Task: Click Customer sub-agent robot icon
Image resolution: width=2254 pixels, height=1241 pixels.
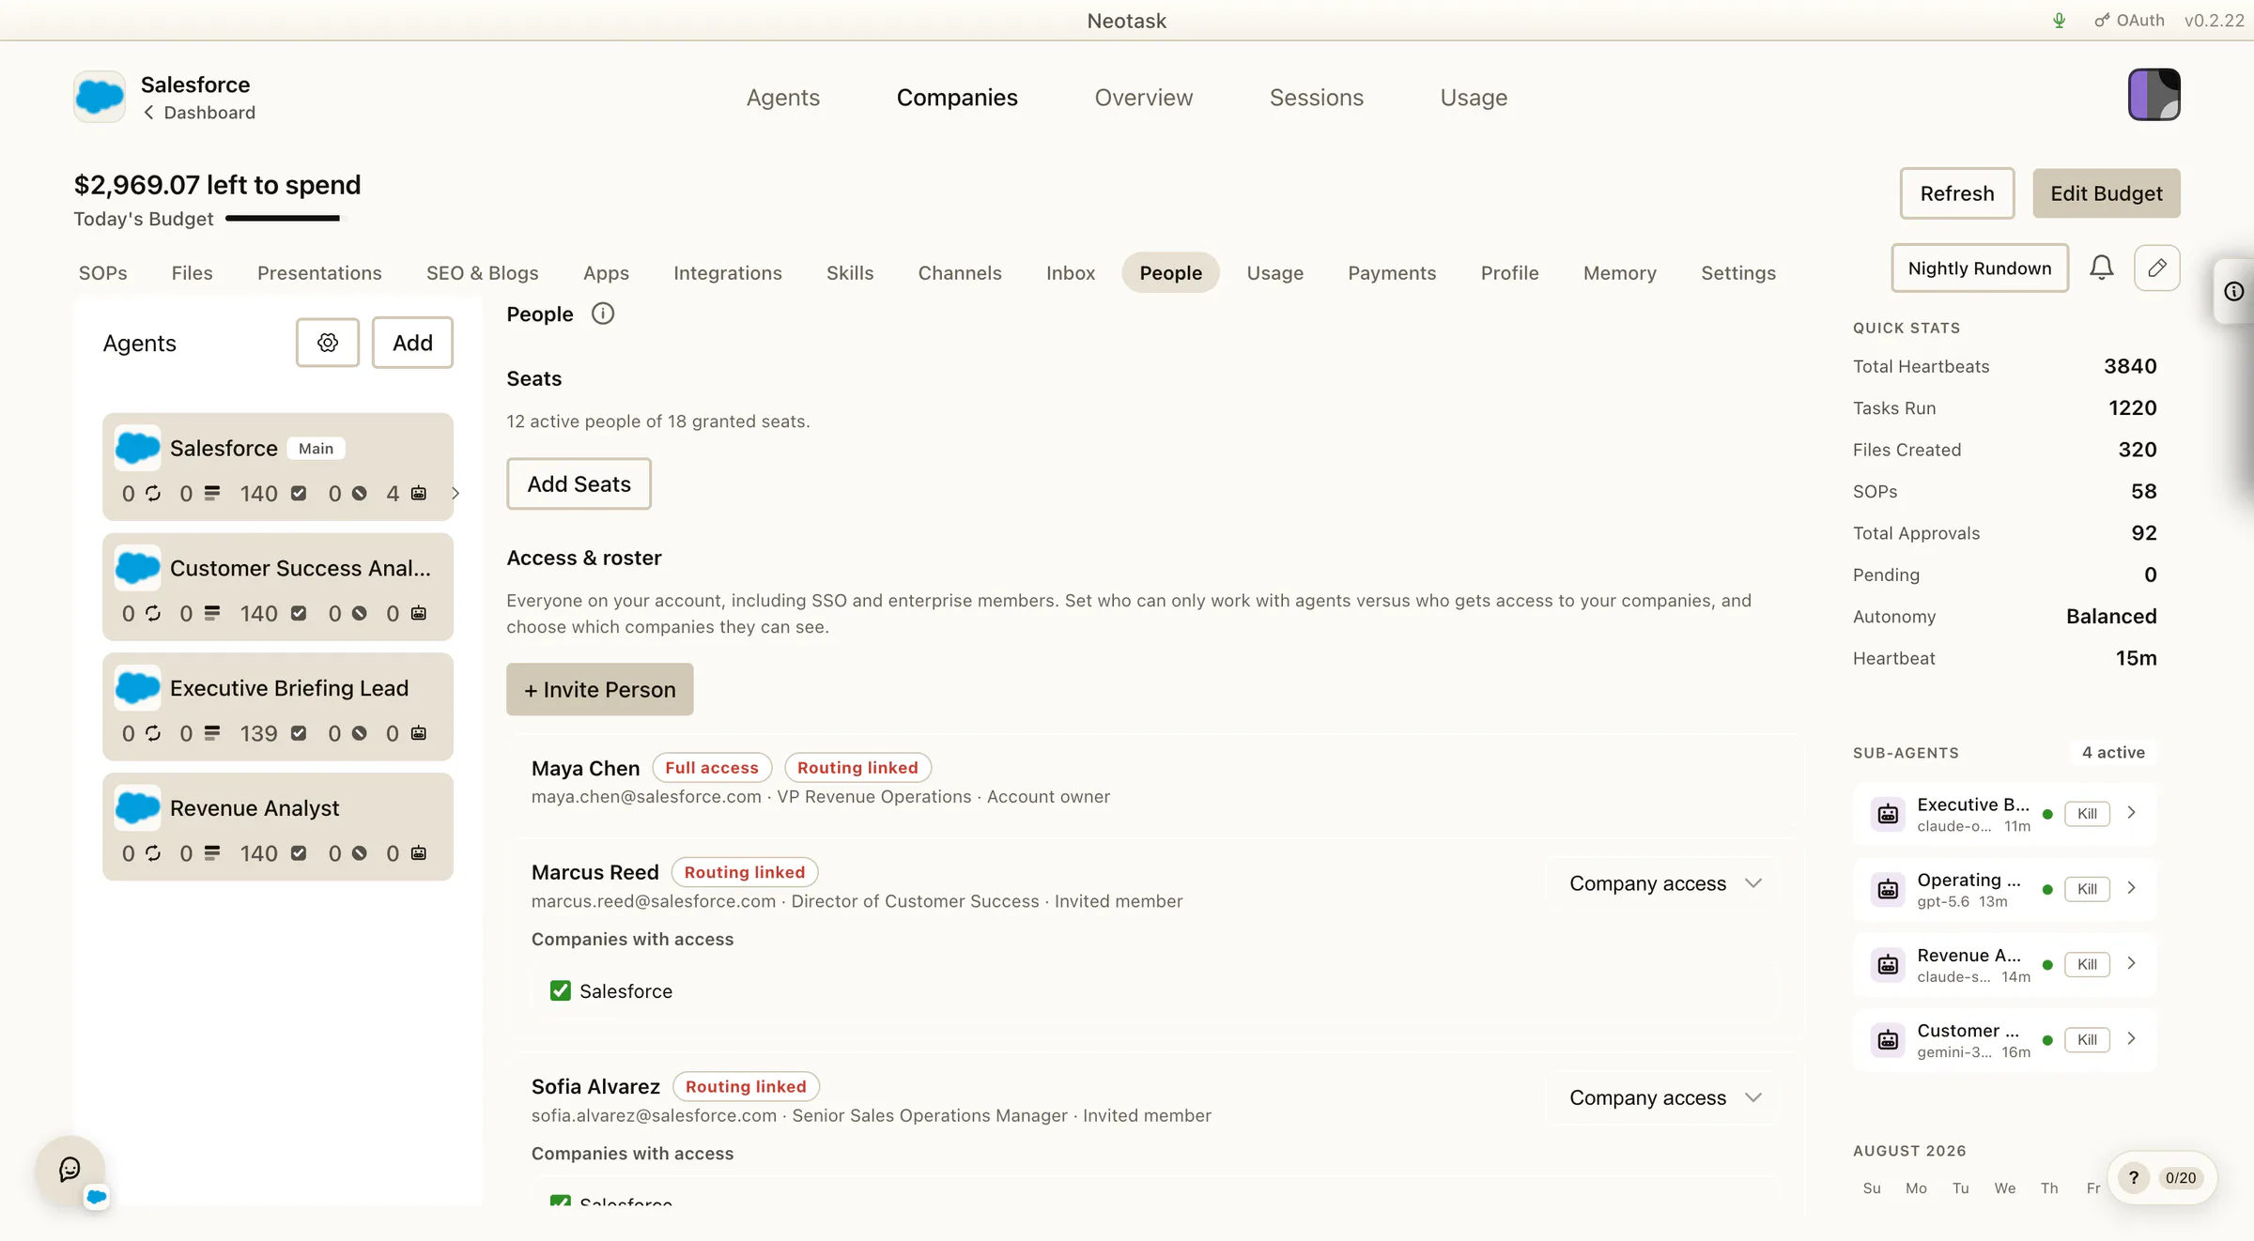Action: [x=1888, y=1039]
